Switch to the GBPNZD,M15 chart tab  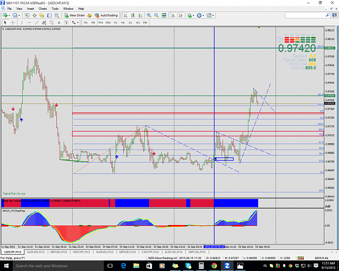tap(127, 252)
